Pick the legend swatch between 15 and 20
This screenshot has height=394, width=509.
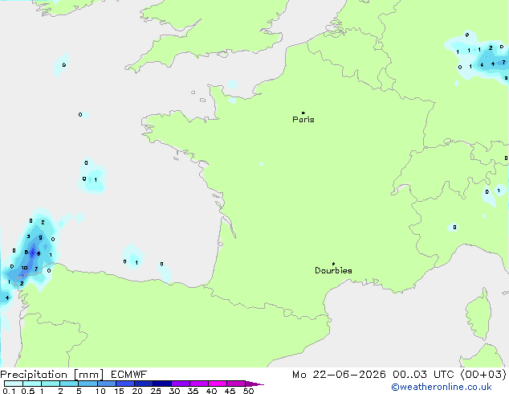(124, 384)
